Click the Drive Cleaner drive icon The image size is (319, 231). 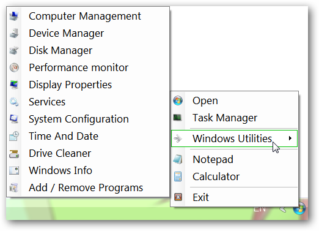point(14,153)
